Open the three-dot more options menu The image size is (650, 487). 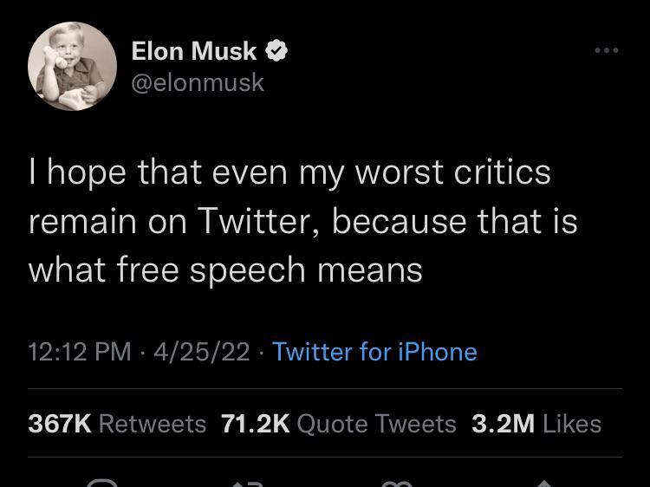coord(606,51)
